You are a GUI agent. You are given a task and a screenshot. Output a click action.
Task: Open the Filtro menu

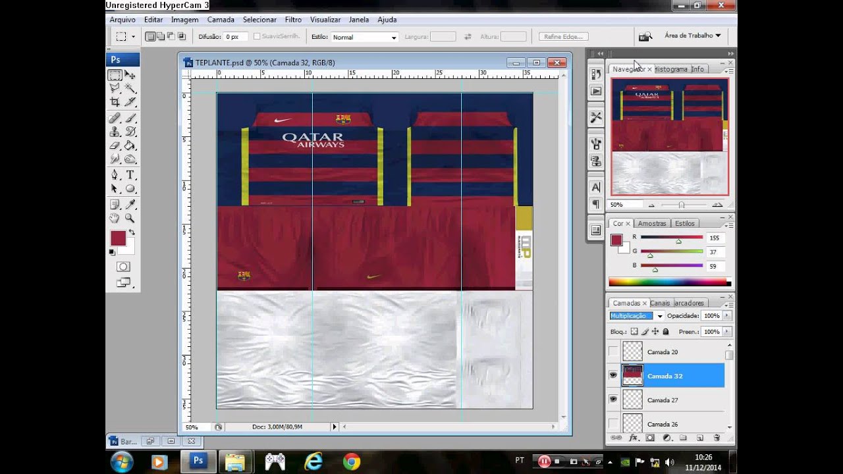click(293, 20)
